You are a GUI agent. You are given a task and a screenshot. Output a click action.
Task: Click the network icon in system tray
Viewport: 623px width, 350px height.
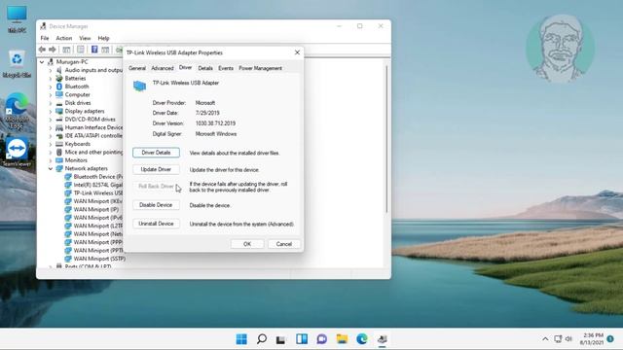point(558,338)
